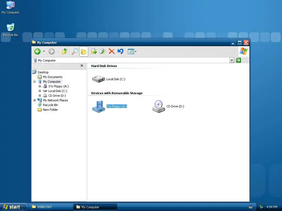
Task: Close the Folders pane with X
Action: click(82, 66)
